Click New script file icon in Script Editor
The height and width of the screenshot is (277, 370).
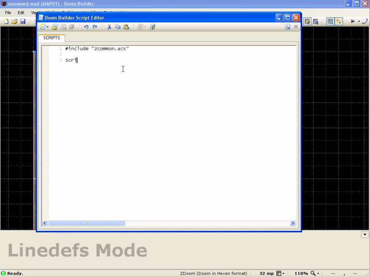click(43, 27)
